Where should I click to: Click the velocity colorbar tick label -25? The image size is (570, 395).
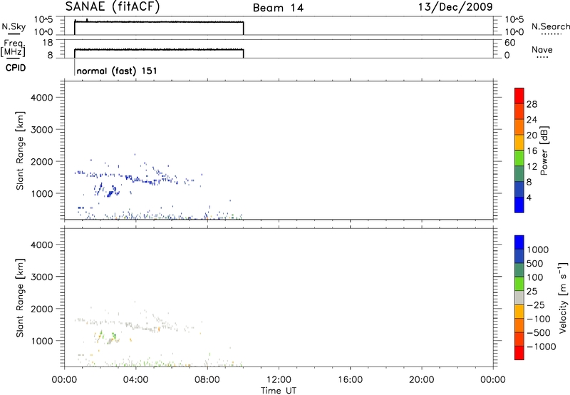pos(536,305)
